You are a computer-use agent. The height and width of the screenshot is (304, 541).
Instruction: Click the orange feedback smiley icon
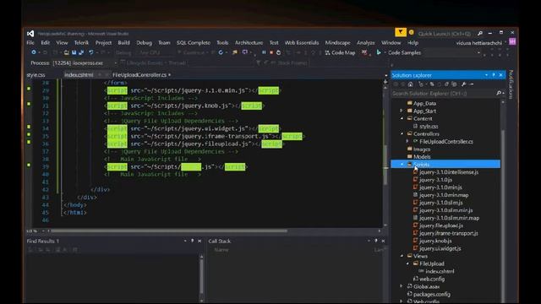412,32
